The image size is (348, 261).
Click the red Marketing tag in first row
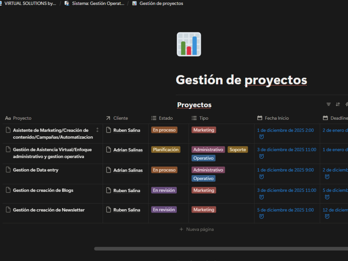pyautogui.click(x=204, y=130)
